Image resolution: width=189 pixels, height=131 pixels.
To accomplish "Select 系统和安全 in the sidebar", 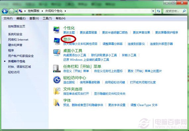I will (x=15, y=34).
